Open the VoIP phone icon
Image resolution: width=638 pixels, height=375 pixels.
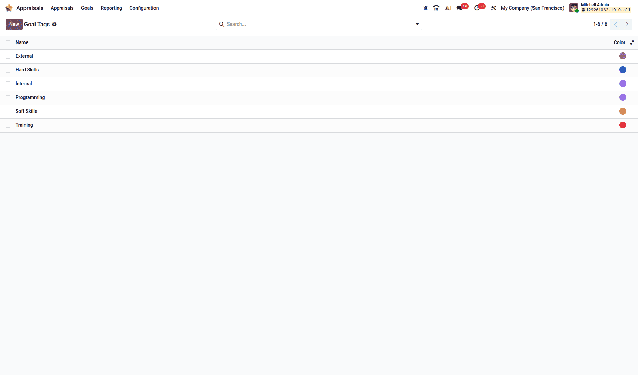(436, 8)
